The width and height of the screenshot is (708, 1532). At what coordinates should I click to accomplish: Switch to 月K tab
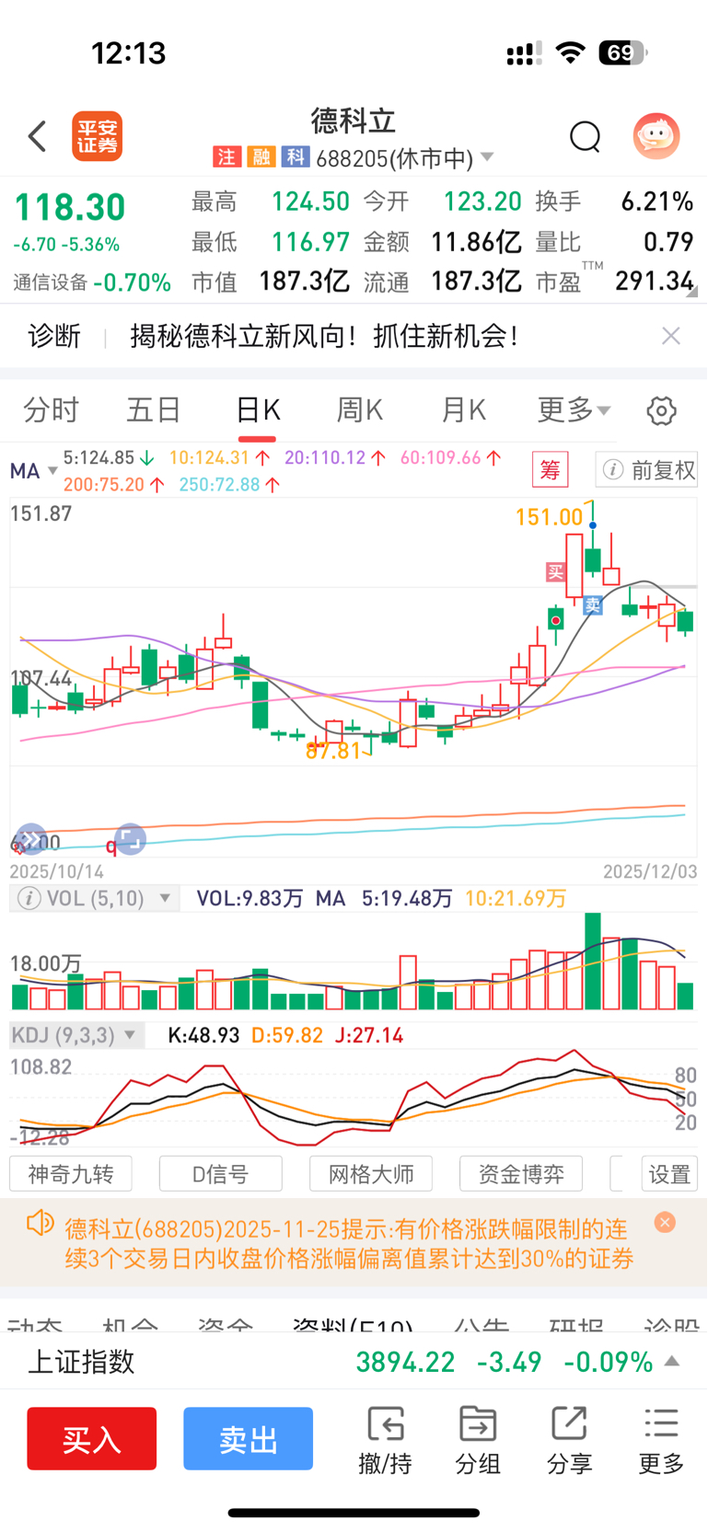(463, 409)
